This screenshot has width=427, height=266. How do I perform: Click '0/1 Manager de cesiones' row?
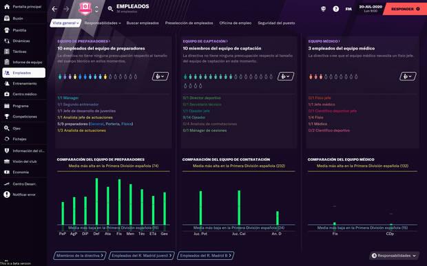pyautogui.click(x=205, y=131)
